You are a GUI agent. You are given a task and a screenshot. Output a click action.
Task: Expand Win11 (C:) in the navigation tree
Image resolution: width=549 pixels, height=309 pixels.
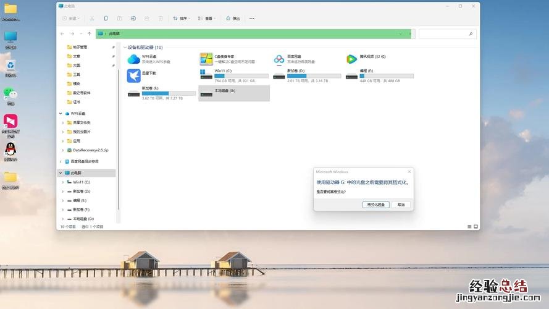coord(63,182)
